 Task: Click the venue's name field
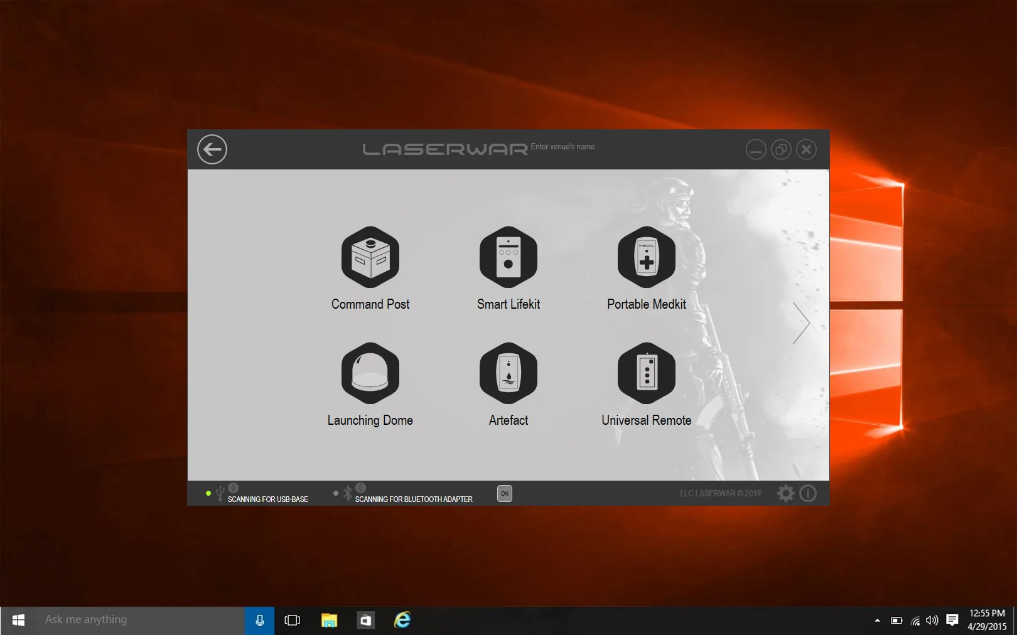pyautogui.click(x=562, y=147)
